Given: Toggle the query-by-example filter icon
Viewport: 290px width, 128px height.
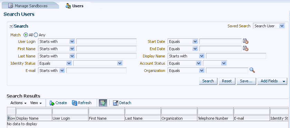Looking at the screenshot, I should [x=103, y=103].
